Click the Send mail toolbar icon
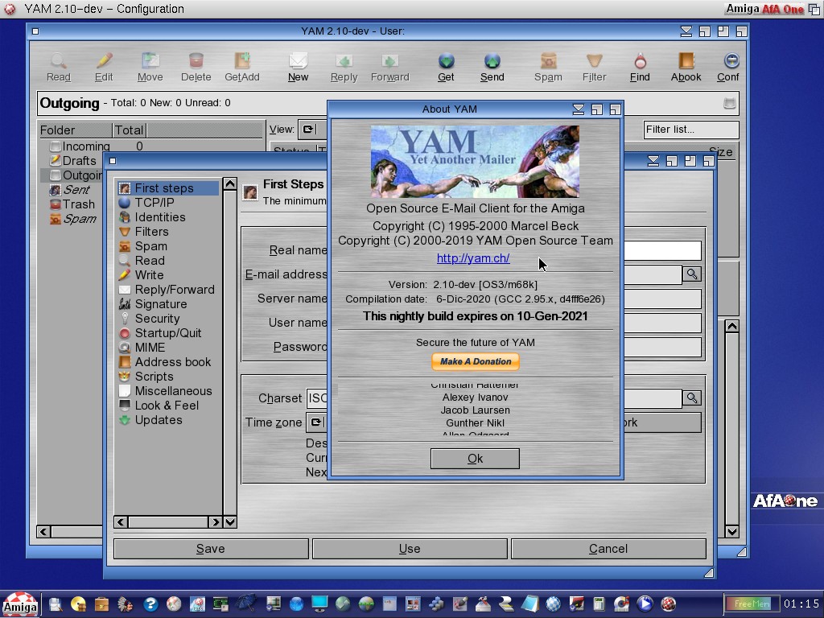 492,66
